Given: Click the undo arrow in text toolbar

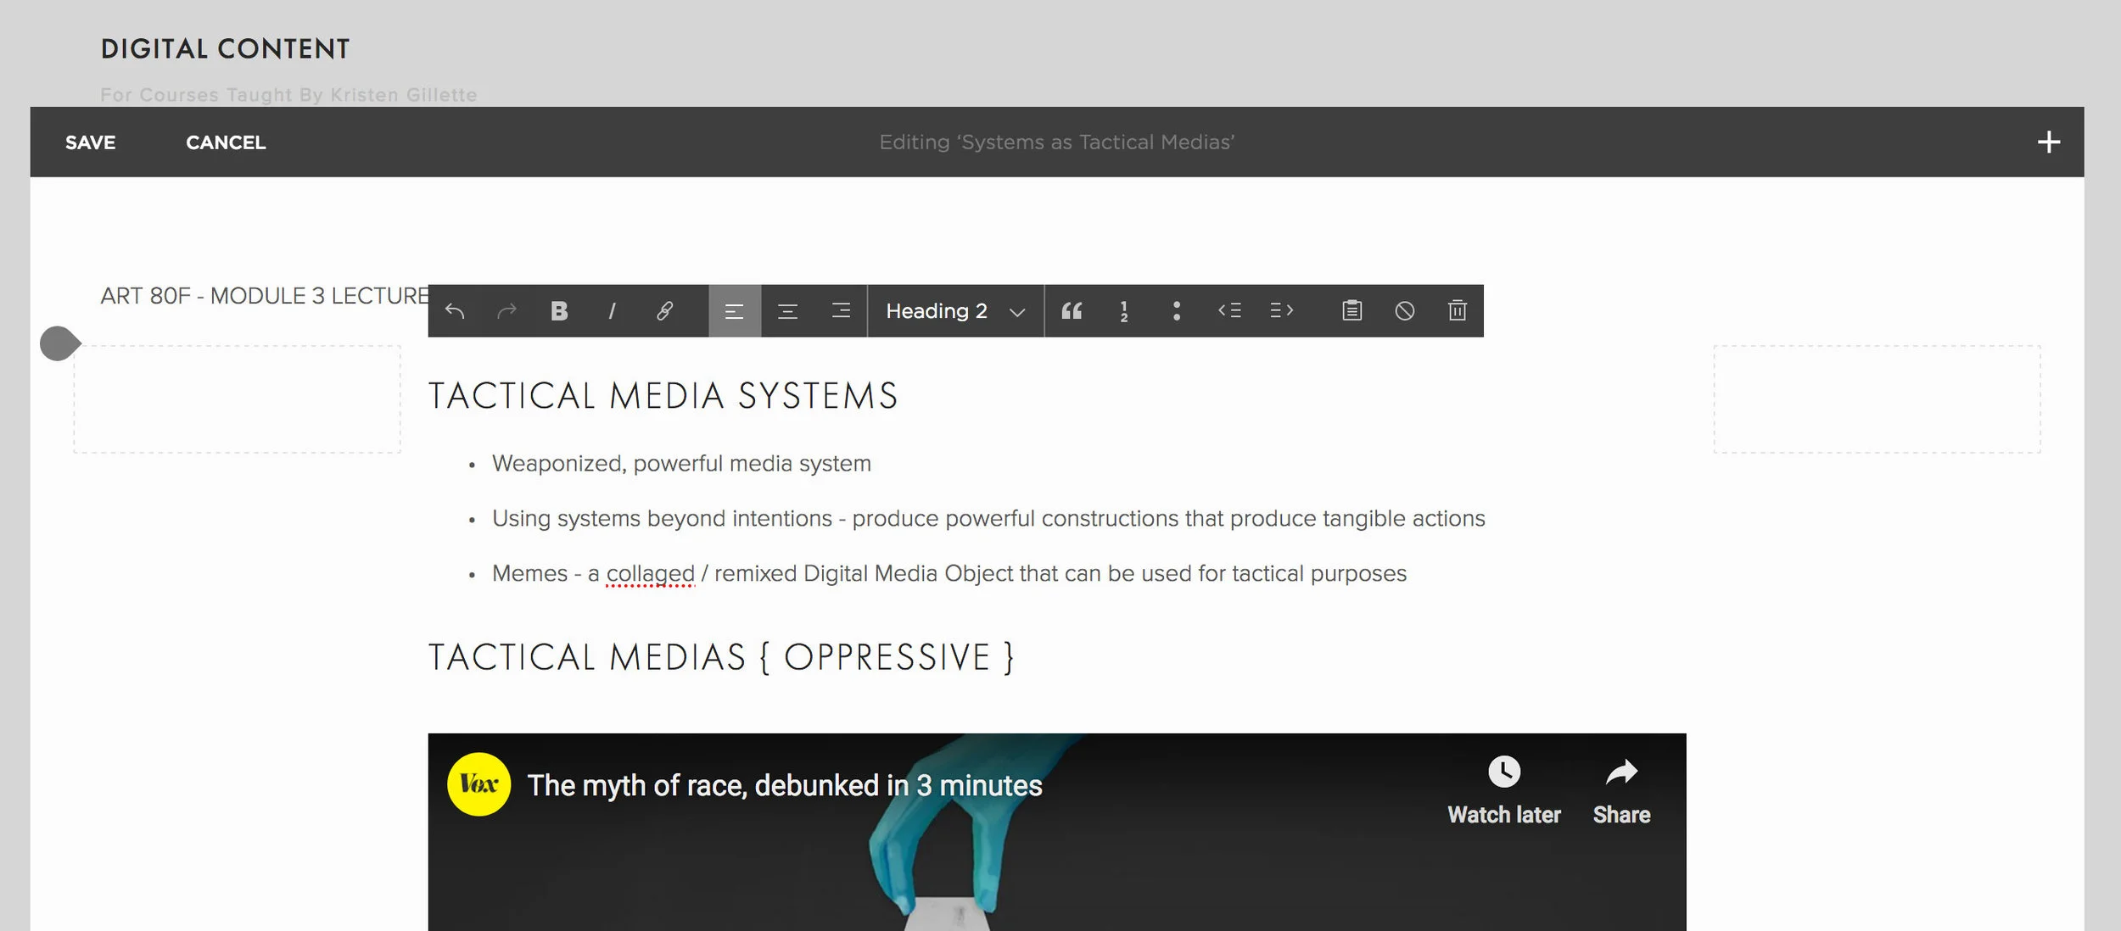Looking at the screenshot, I should [455, 311].
